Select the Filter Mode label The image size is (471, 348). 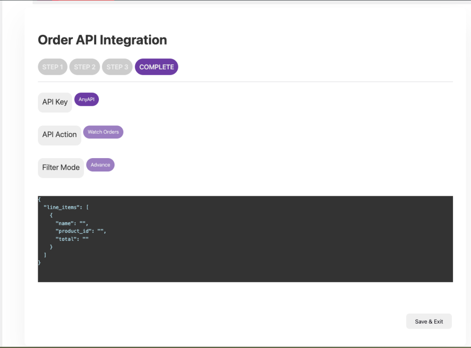point(61,167)
